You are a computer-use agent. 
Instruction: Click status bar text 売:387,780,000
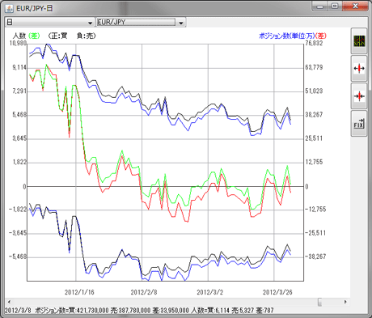pos(131,311)
